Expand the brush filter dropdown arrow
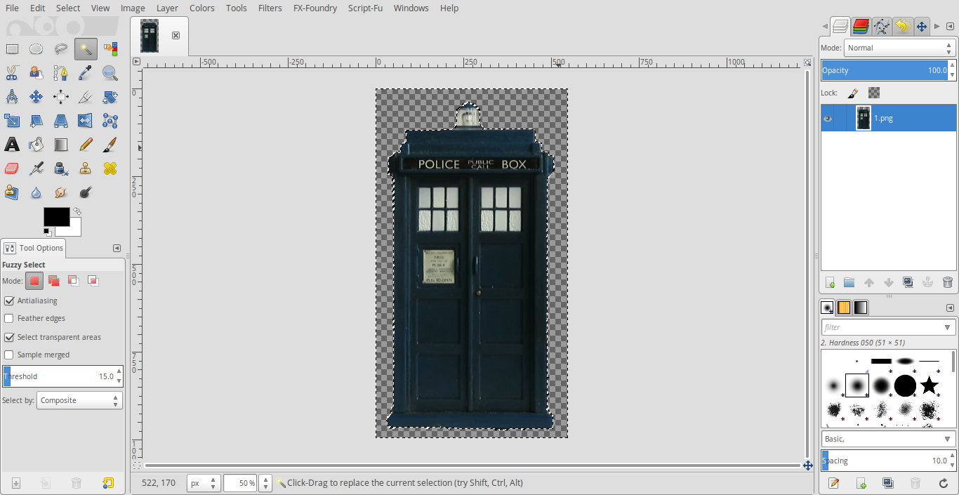 coord(948,327)
